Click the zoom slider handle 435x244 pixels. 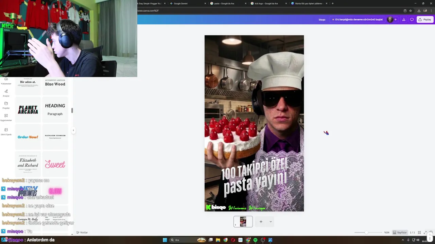coord(366,232)
